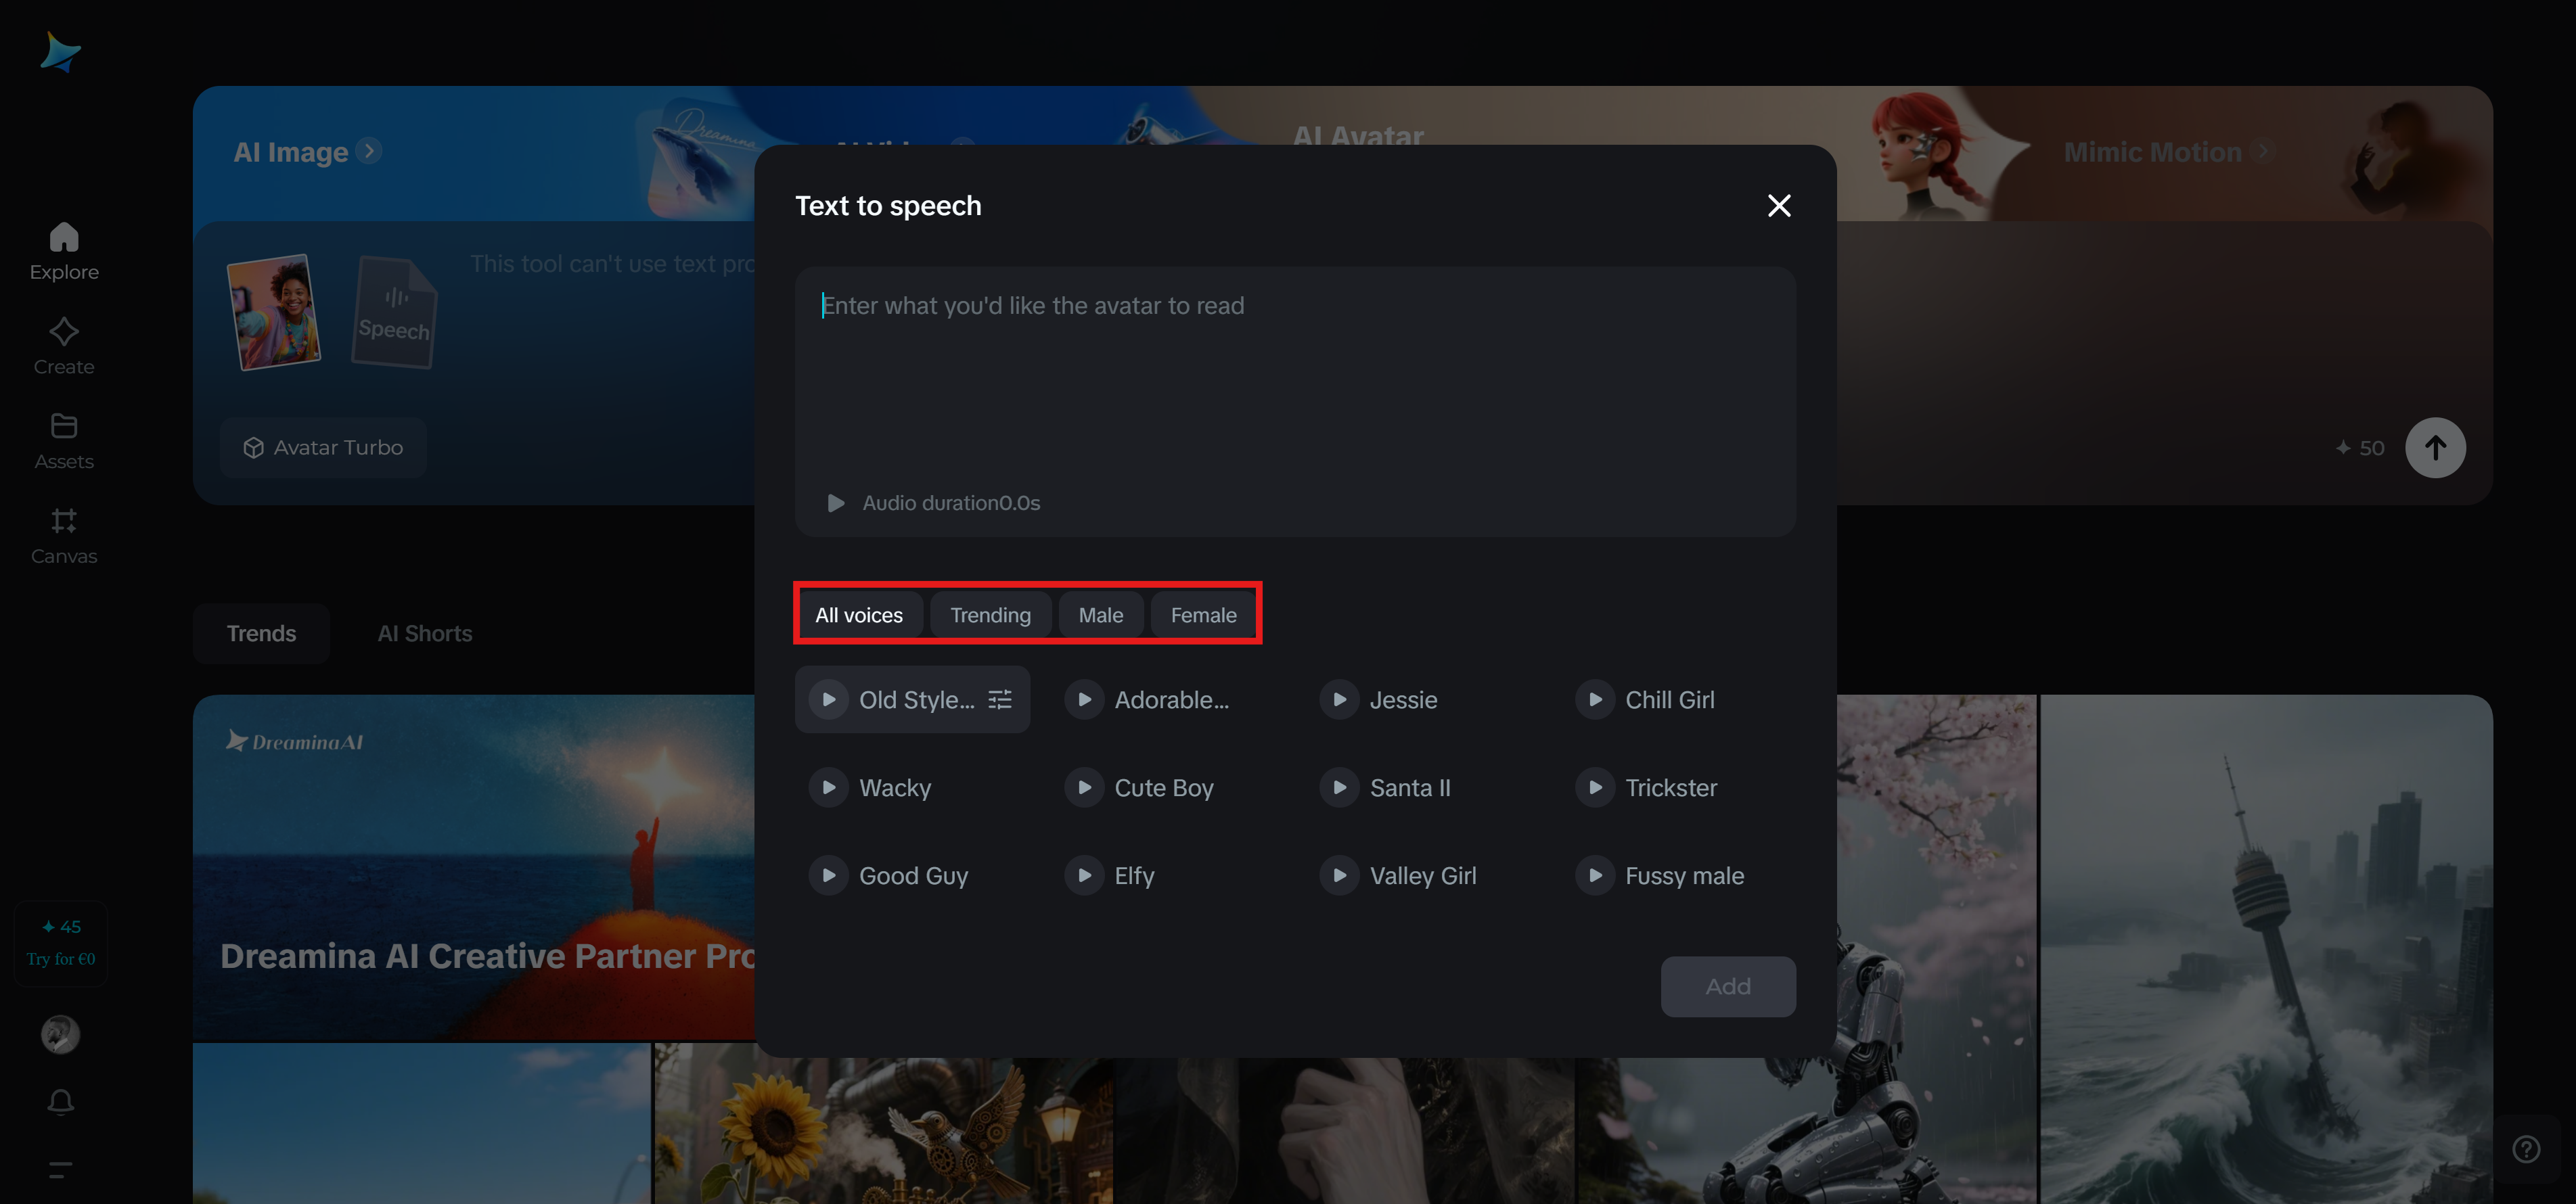Open Avatar Turbo model selector
Screen dimensions: 2576x1204
click(323, 448)
